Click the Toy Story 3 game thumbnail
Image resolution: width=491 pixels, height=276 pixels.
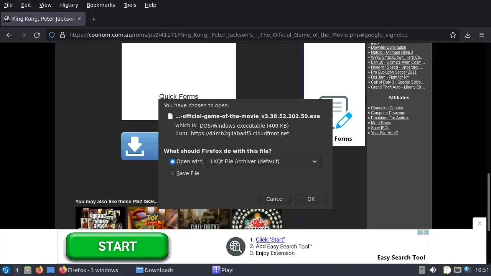tap(153, 218)
